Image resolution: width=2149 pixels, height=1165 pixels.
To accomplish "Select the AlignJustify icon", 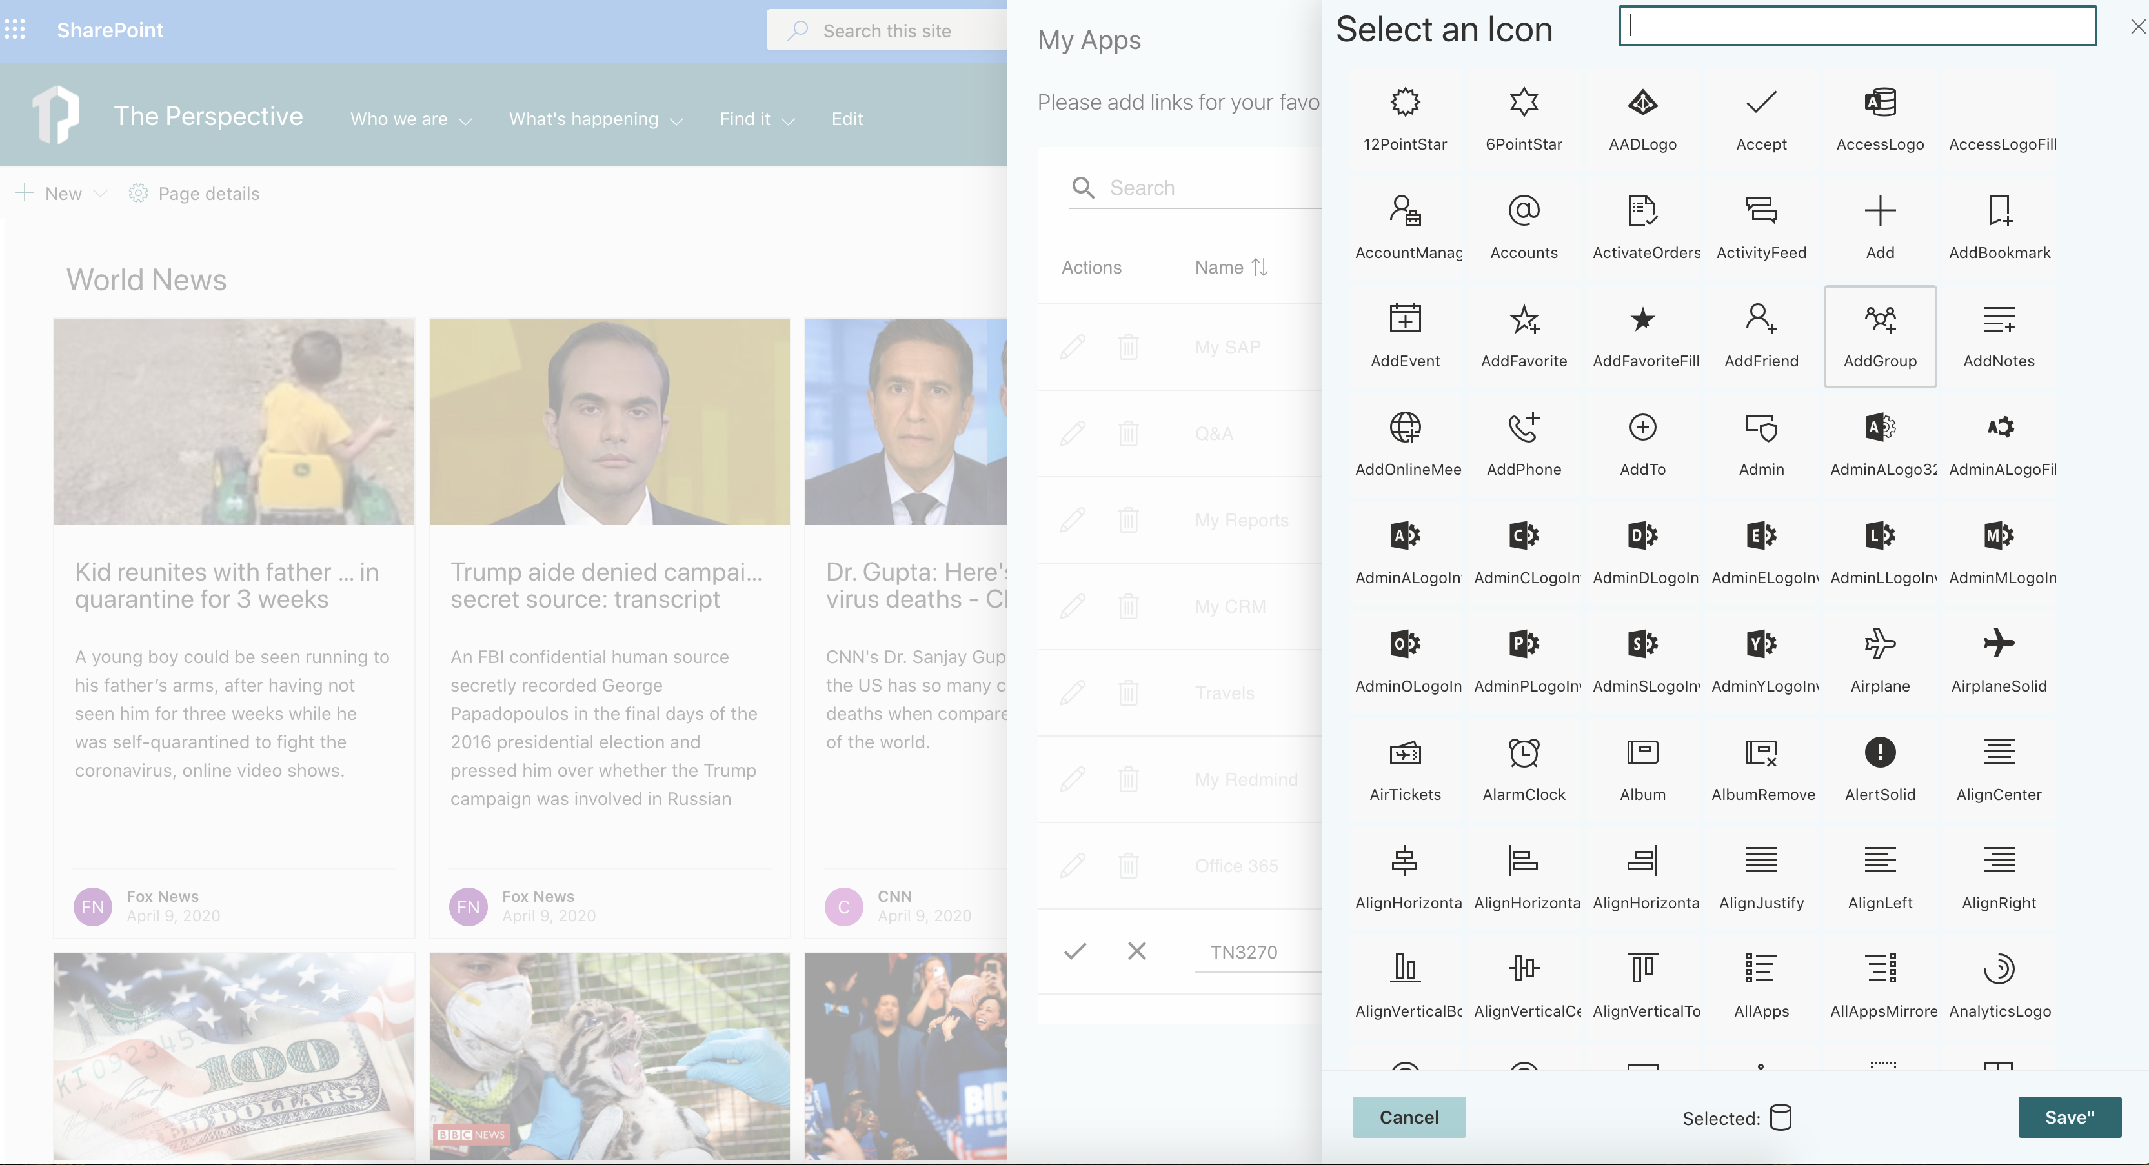I will (1761, 878).
